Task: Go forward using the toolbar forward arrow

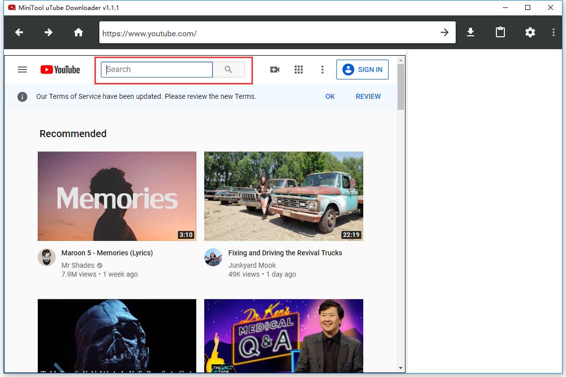Action: click(48, 32)
